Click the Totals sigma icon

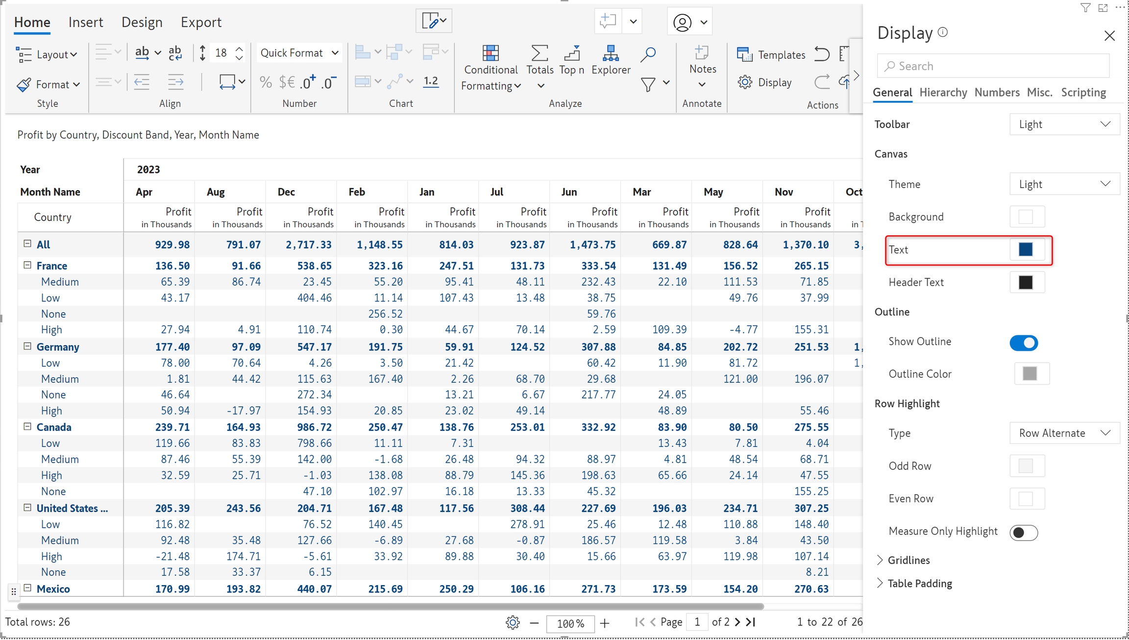[540, 53]
